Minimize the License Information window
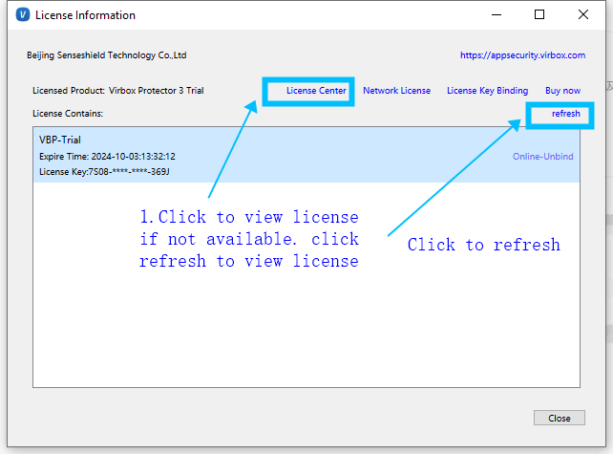The height and width of the screenshot is (454, 613). click(x=497, y=15)
